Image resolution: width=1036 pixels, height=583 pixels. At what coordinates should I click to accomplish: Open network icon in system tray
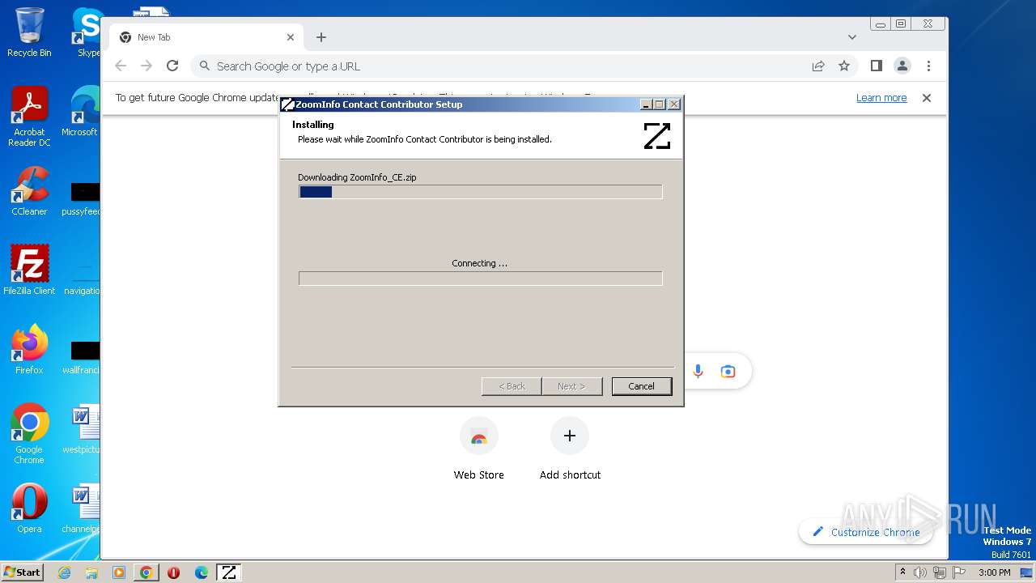(x=939, y=572)
